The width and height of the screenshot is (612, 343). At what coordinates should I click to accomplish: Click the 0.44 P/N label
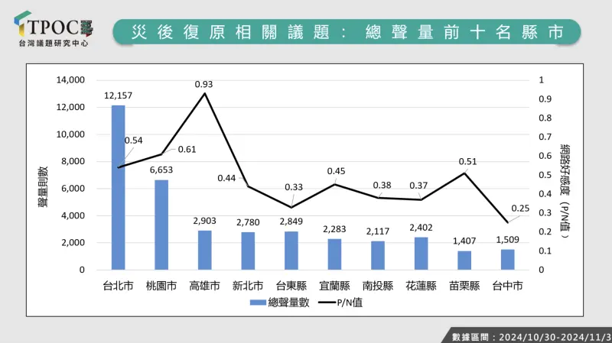(x=226, y=178)
